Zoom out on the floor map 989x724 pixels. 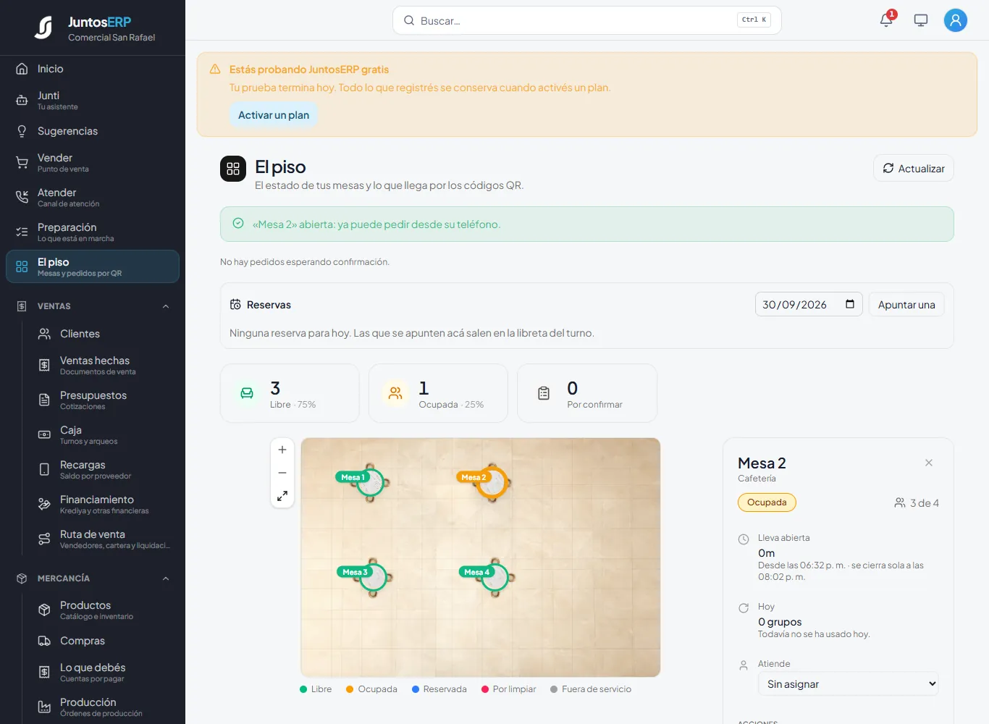[x=282, y=473]
